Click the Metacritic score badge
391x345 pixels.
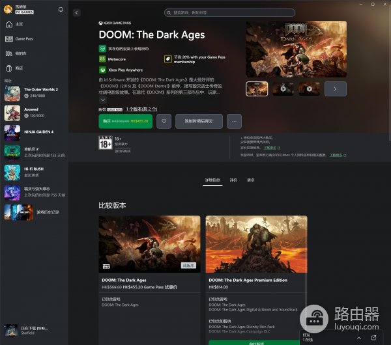click(x=102, y=59)
